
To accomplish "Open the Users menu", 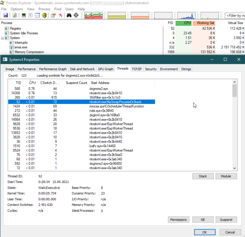I will coord(69,9).
